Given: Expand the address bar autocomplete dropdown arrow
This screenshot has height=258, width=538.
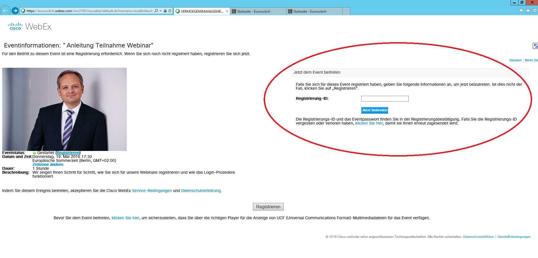Looking at the screenshot, I should [x=161, y=11].
